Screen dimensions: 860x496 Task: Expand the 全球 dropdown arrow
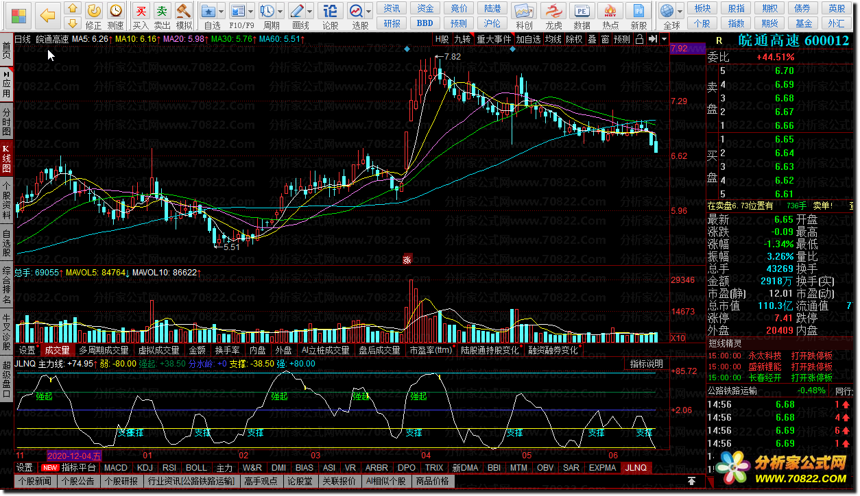680,12
